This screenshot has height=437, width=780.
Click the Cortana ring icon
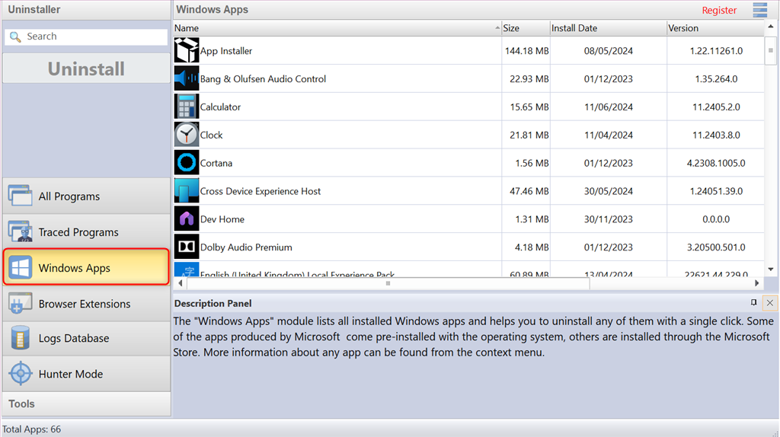click(x=187, y=163)
